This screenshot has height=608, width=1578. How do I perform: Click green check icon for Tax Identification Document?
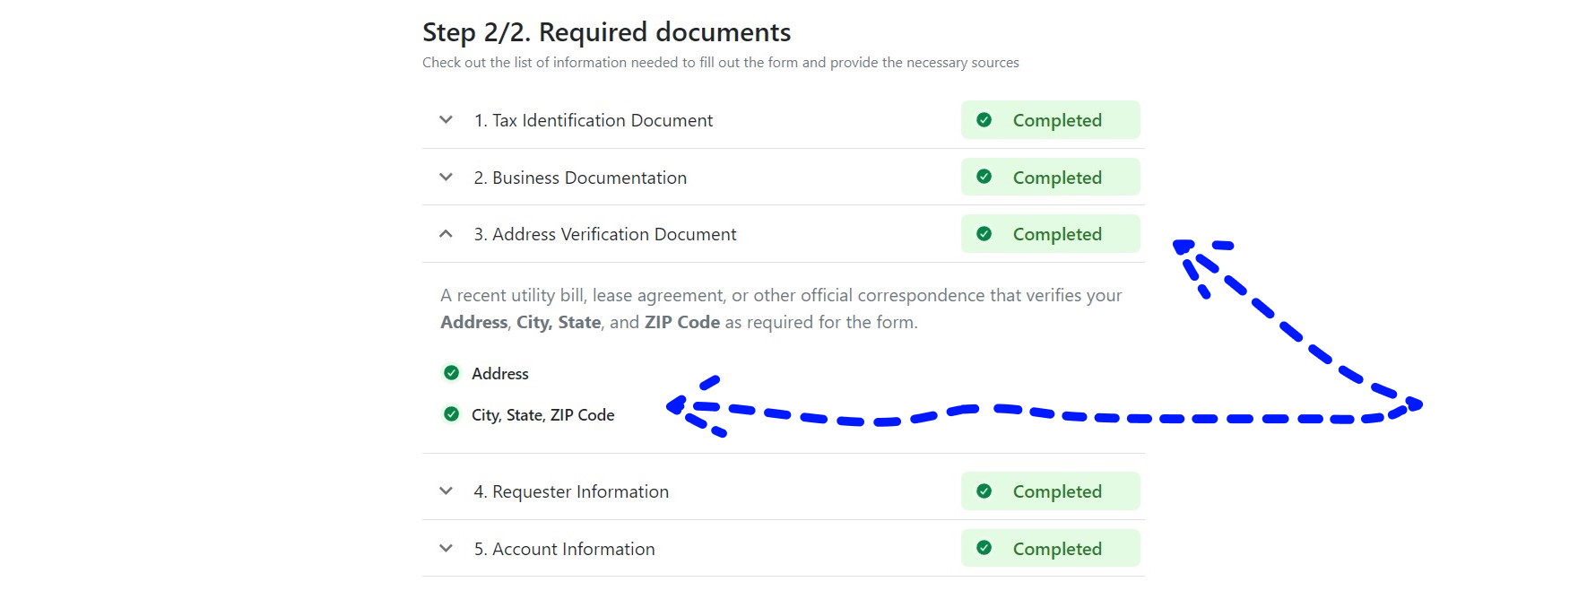(x=984, y=120)
